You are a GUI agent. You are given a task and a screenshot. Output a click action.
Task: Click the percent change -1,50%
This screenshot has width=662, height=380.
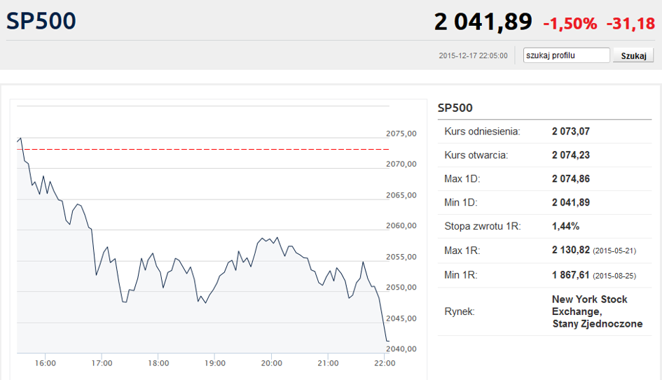[x=570, y=24]
